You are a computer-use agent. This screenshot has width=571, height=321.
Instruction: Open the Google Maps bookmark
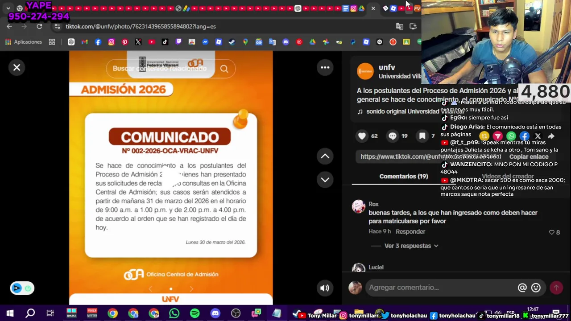[x=245, y=42]
